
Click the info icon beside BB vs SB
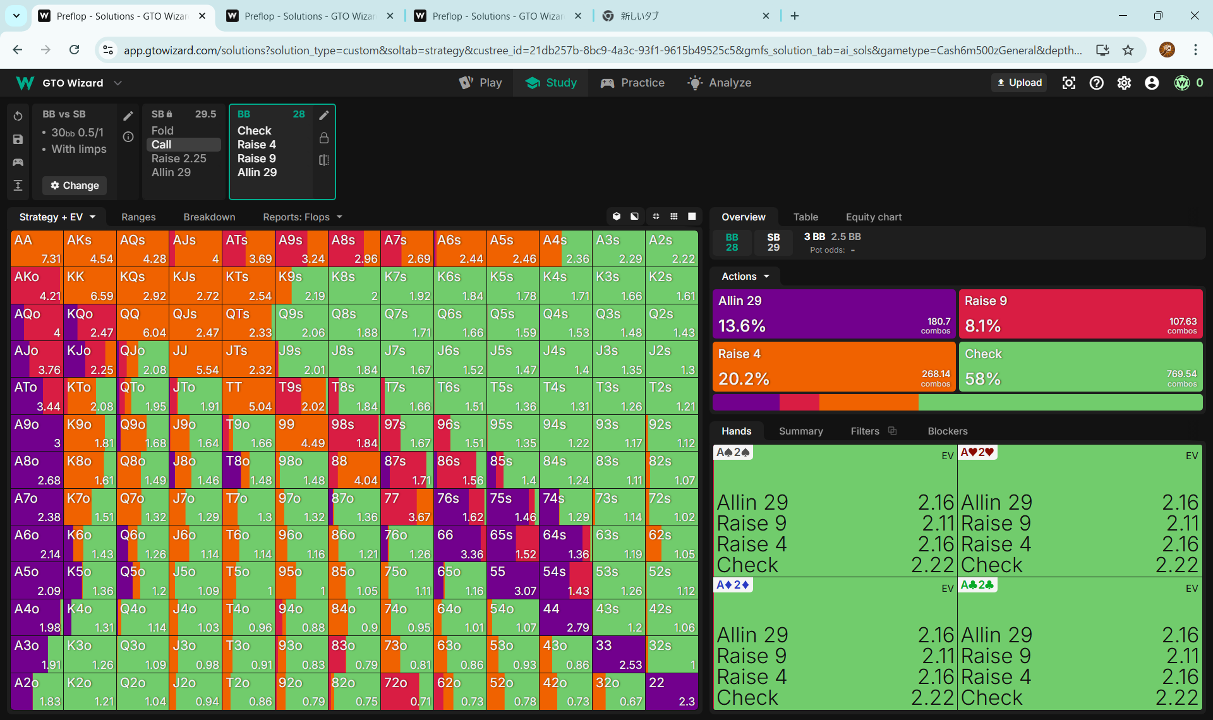coord(128,137)
